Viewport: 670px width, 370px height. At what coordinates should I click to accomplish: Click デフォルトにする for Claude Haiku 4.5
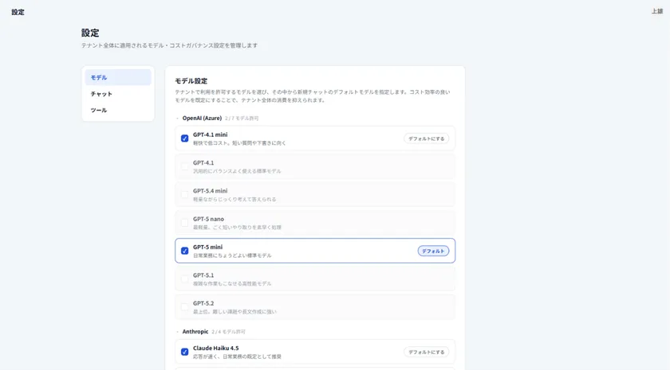pyautogui.click(x=426, y=352)
